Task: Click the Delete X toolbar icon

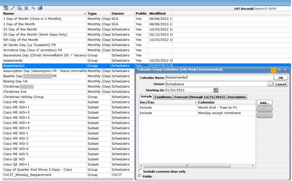Action: pos(26,8)
